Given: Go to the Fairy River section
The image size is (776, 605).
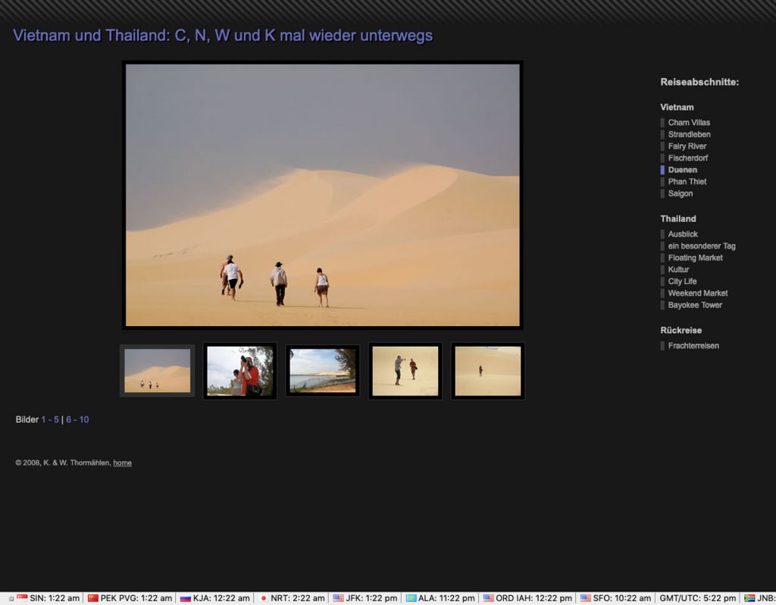Looking at the screenshot, I should (x=687, y=146).
